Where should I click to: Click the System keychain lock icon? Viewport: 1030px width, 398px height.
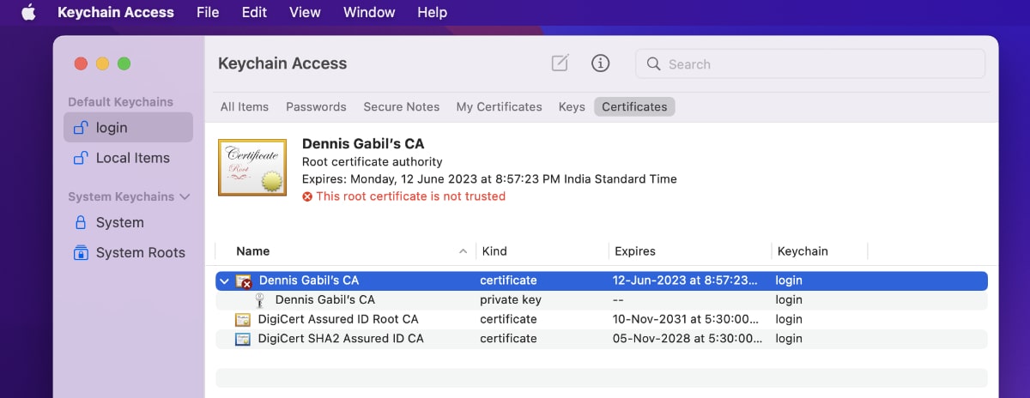pyautogui.click(x=81, y=222)
